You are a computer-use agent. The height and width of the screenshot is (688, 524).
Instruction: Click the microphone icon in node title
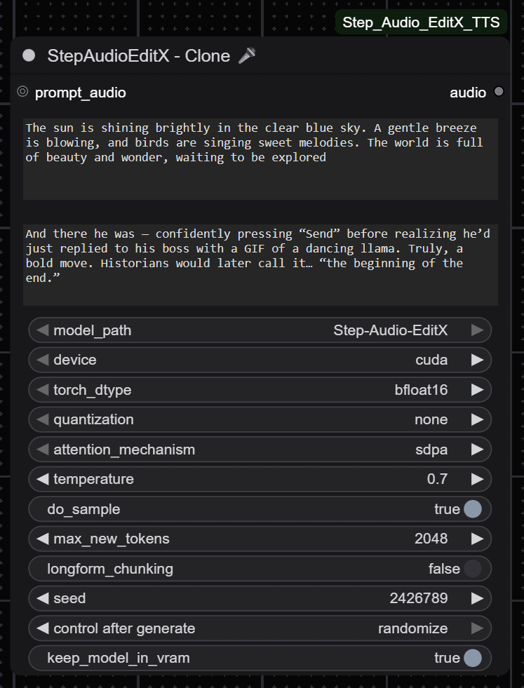point(247,55)
